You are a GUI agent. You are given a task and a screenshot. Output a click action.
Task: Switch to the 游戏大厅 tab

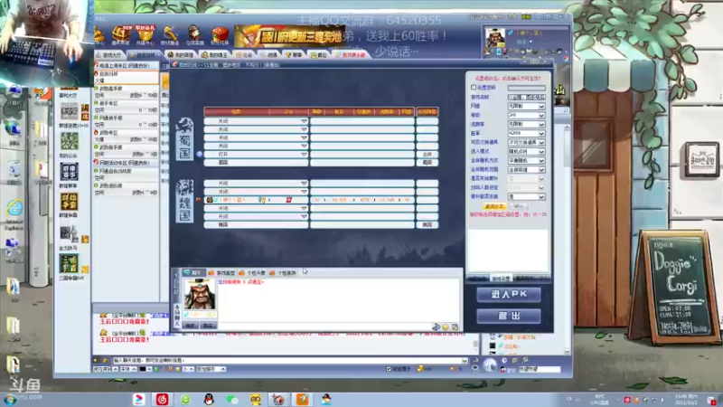(x=108, y=55)
